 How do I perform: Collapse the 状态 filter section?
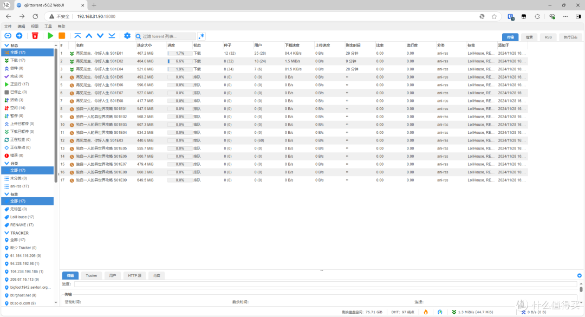pyautogui.click(x=6, y=46)
